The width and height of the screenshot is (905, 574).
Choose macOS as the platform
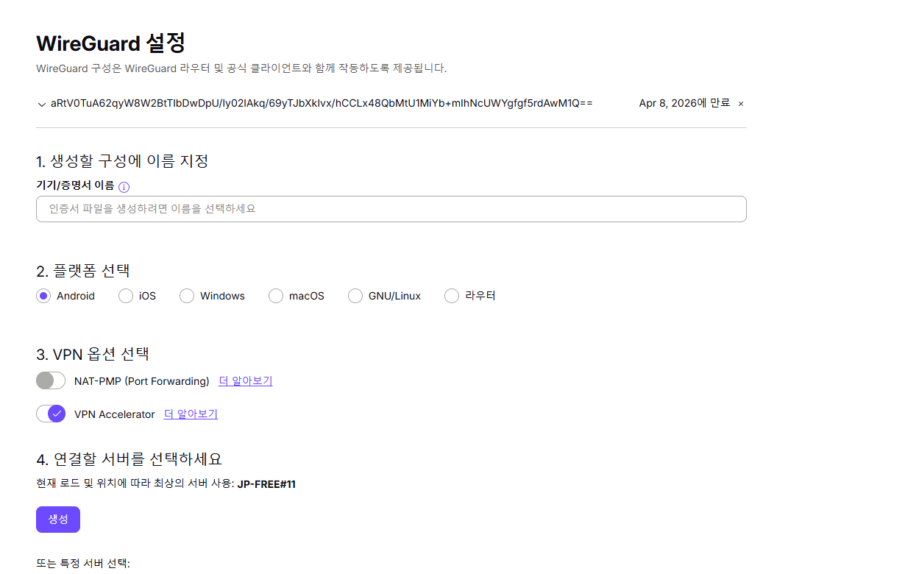[276, 296]
